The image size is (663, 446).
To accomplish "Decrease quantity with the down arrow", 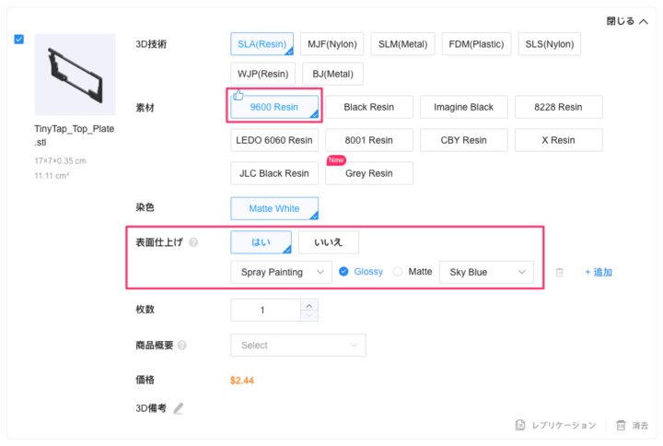I will (309, 316).
